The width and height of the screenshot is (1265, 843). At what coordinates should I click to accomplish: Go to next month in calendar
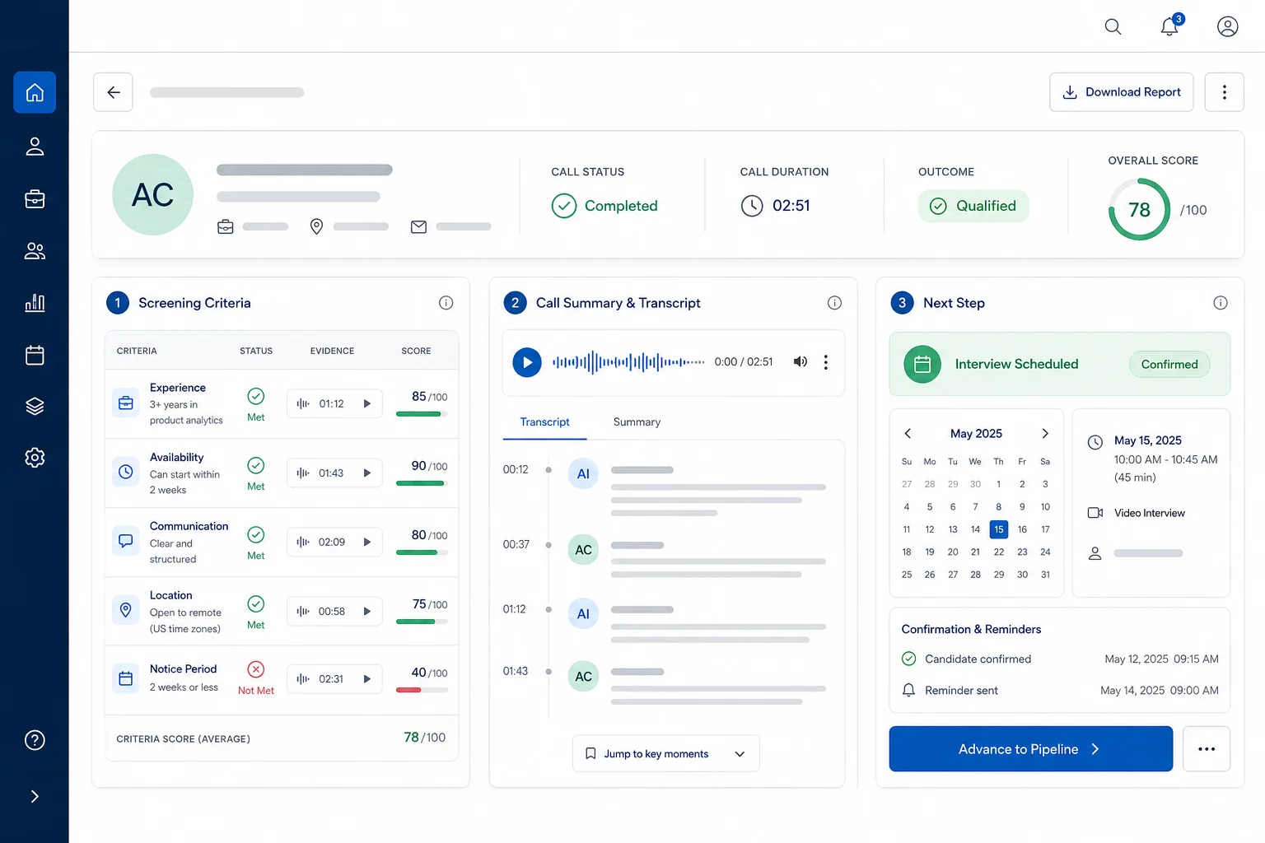coord(1045,433)
